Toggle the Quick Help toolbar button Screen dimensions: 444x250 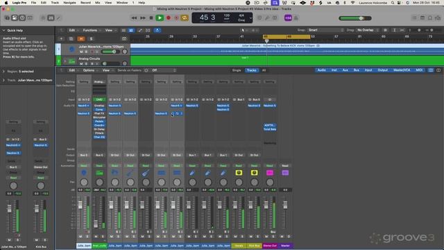point(22,18)
